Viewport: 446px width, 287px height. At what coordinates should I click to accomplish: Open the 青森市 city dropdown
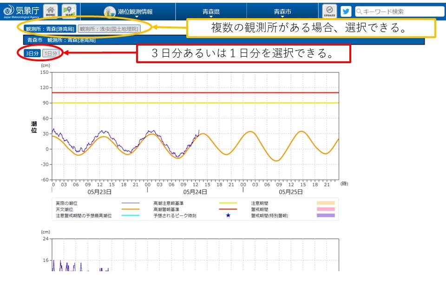[x=282, y=12]
